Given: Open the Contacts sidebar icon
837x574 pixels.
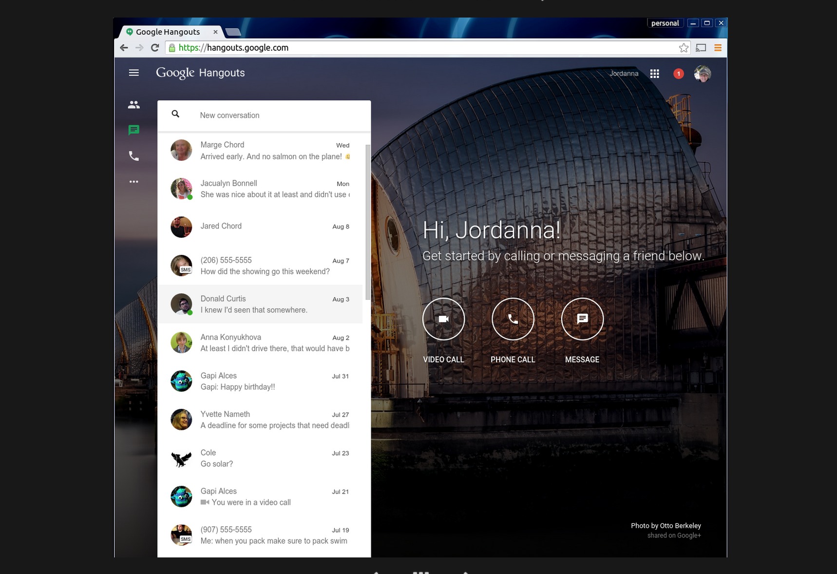Looking at the screenshot, I should pyautogui.click(x=134, y=105).
